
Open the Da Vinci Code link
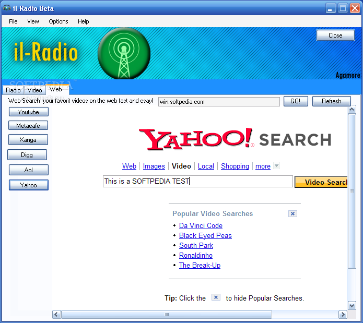point(201,225)
